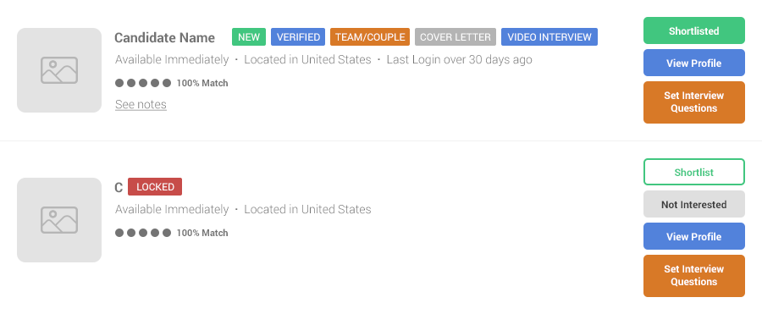Toggle the green Shortlisted button
The width and height of the screenshot is (762, 314).
694,30
